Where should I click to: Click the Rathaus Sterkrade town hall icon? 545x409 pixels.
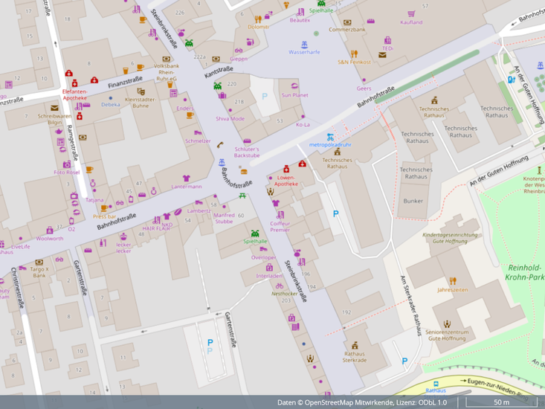click(x=355, y=345)
